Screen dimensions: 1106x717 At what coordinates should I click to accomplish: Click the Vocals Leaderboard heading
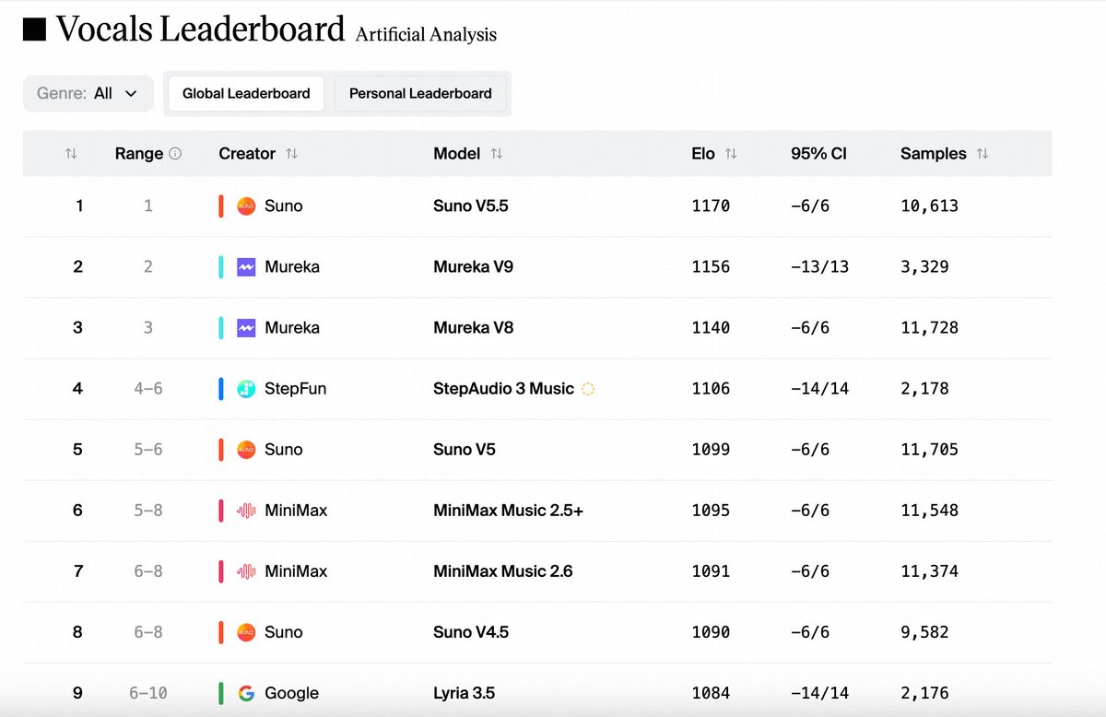coord(200,29)
